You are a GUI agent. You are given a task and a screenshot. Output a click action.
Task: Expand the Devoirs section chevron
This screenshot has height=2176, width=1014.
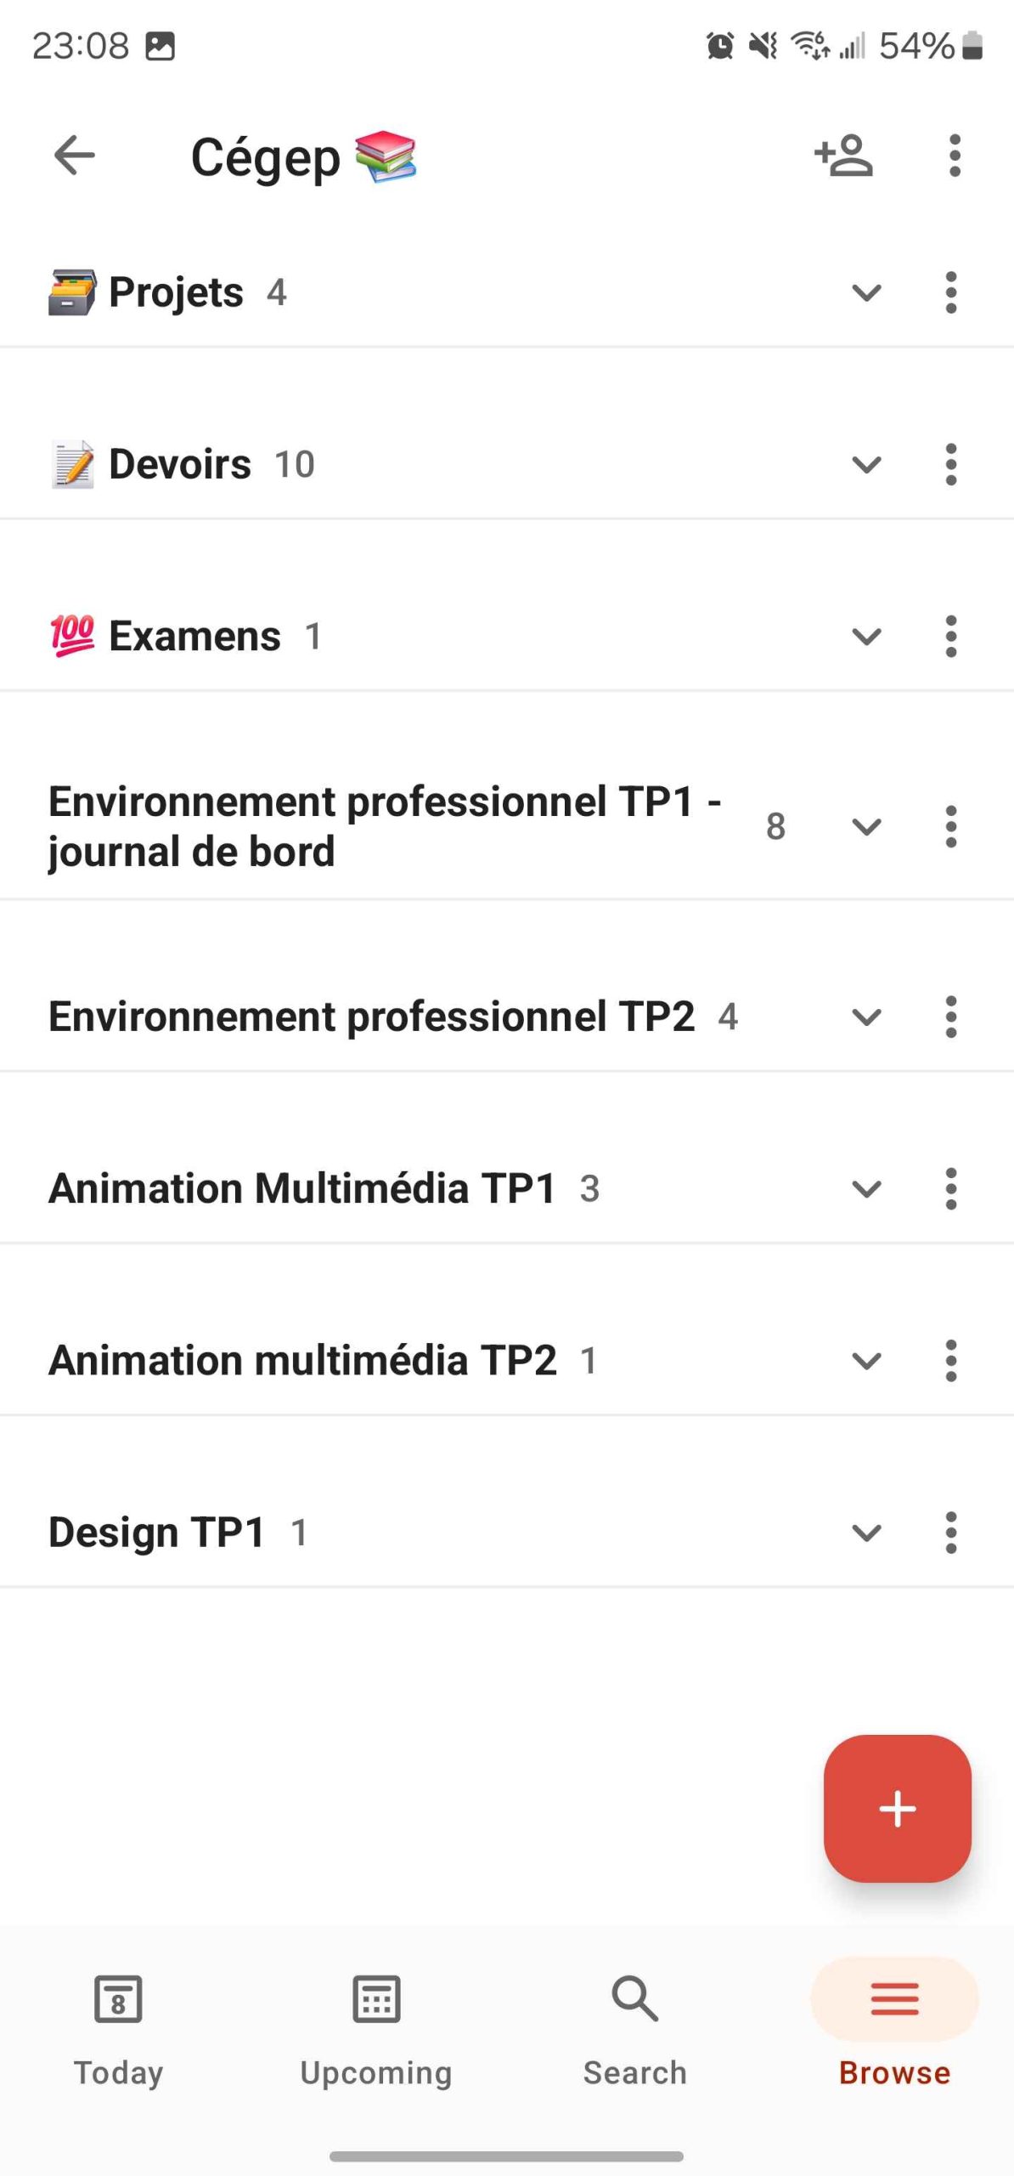pos(866,465)
